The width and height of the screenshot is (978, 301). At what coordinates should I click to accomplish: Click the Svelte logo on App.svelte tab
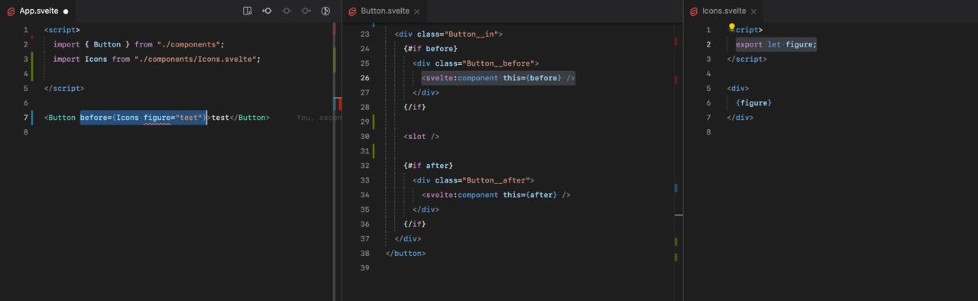click(11, 11)
